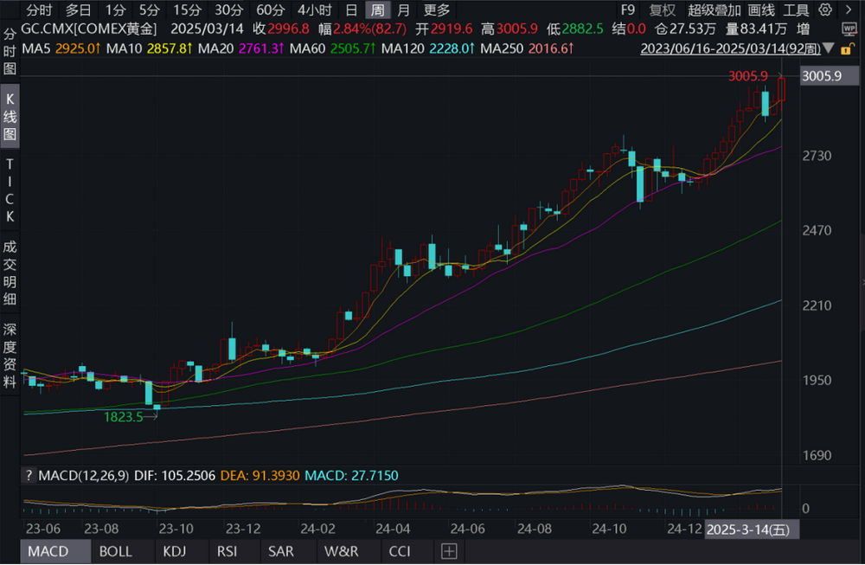The width and height of the screenshot is (865, 565).
Task: Click the F9 button
Action: pyautogui.click(x=629, y=10)
